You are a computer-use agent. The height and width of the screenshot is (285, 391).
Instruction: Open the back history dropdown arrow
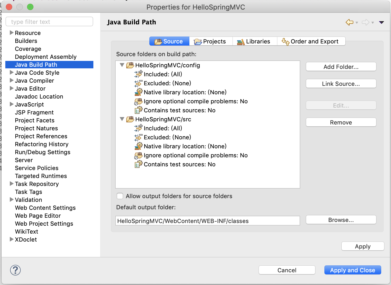357,23
